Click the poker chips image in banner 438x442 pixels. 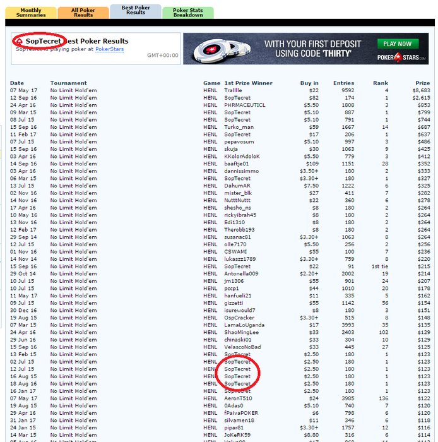point(222,50)
